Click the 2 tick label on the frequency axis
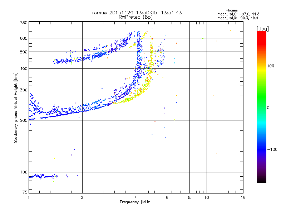 (x=82, y=197)
